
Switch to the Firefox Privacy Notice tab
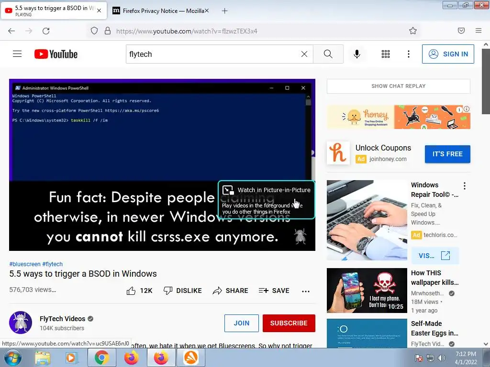(160, 11)
